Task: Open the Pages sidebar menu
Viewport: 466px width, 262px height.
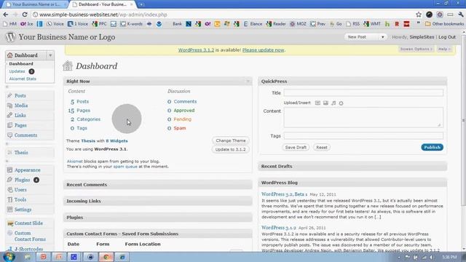Action: 20,125
